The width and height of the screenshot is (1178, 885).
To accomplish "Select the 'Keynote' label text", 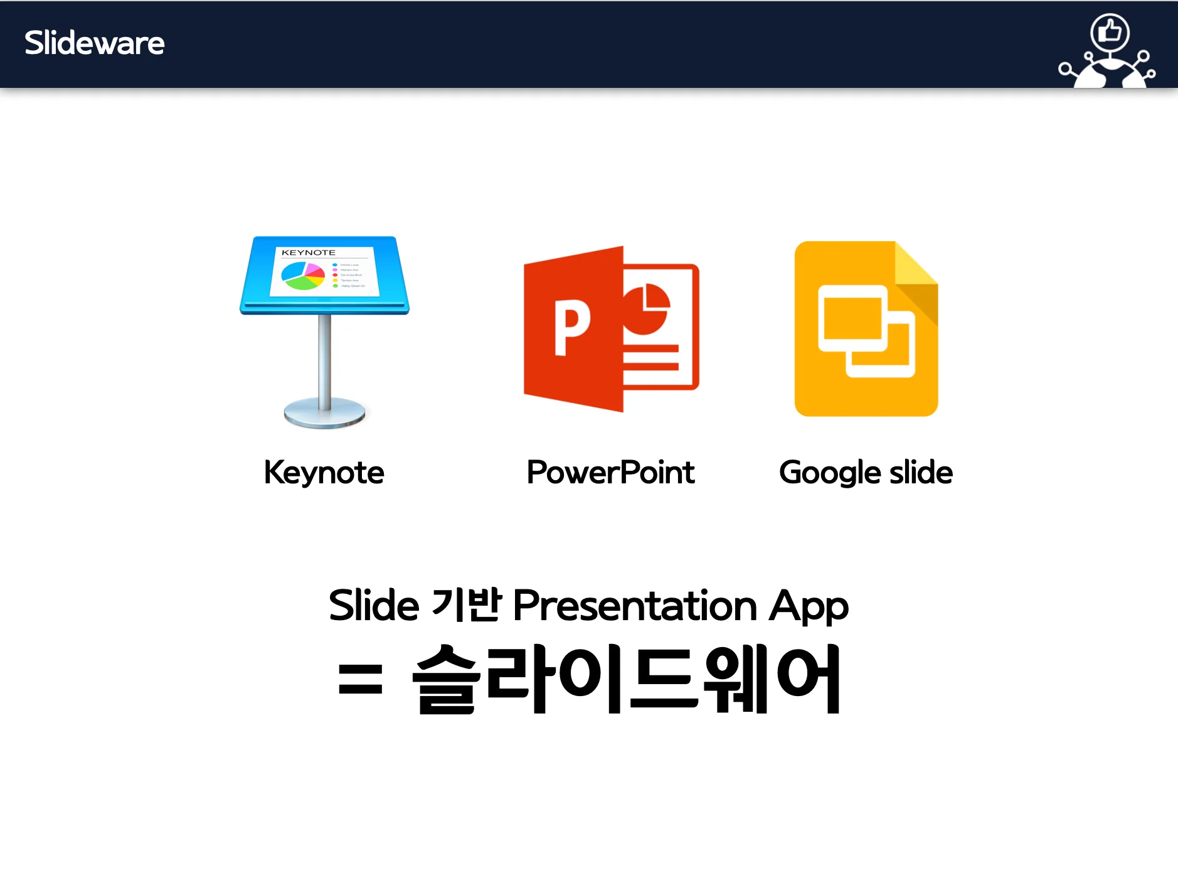I will click(x=324, y=473).
